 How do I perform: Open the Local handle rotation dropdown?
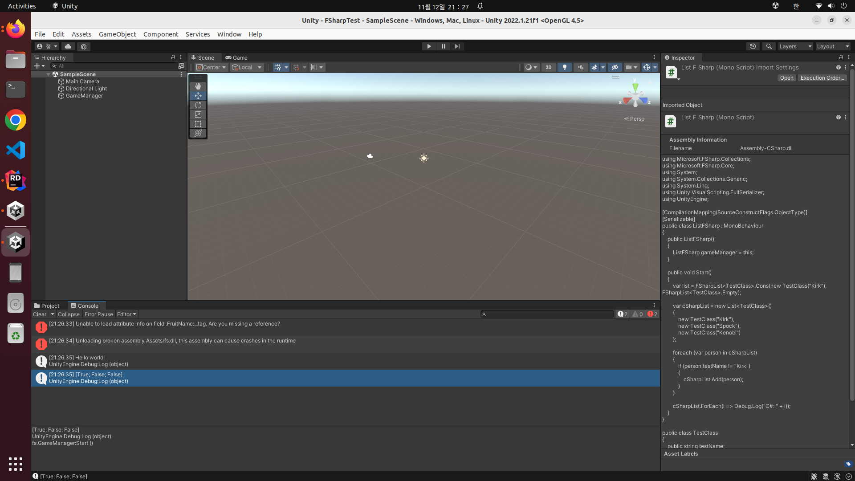[x=247, y=67]
